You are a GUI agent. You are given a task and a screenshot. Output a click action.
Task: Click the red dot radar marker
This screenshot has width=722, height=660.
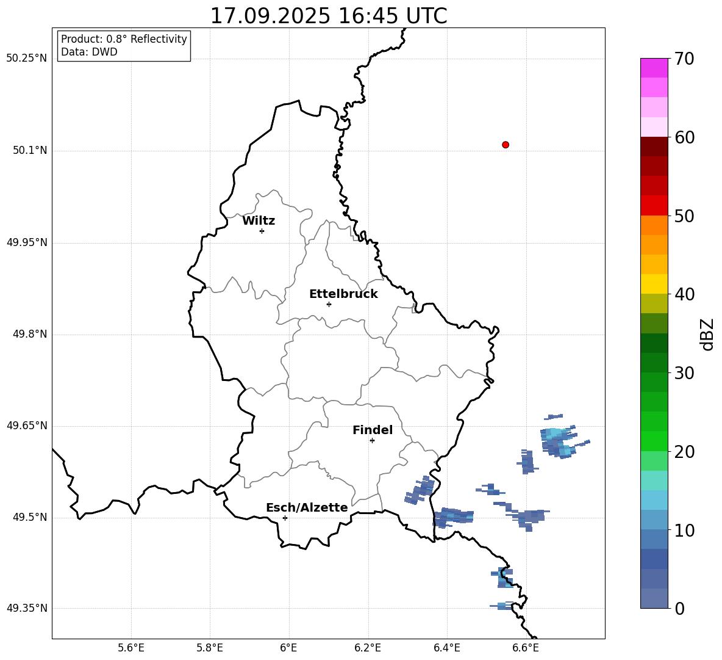506,145
